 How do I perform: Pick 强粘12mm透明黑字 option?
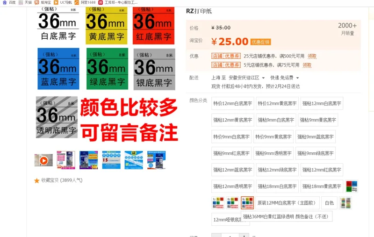tap(232, 186)
